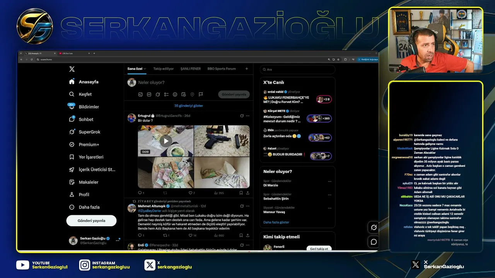Open more options for Mansur Yavaş trend

pyautogui.click(x=329, y=208)
